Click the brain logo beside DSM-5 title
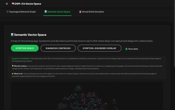Screen dimensions: 175x110 (13, 4)
